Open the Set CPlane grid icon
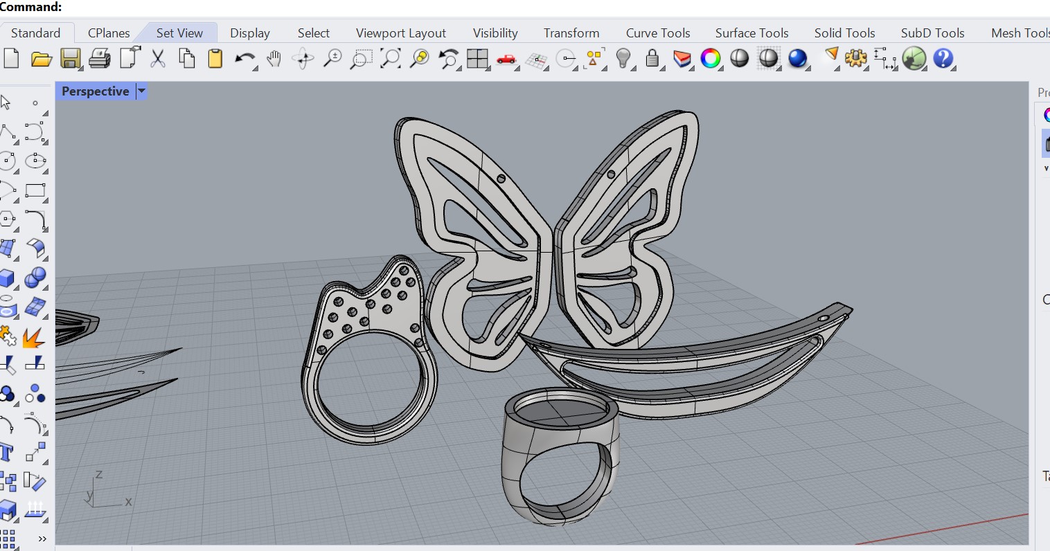Viewport: 1050px width, 551px height. pyautogui.click(x=537, y=60)
